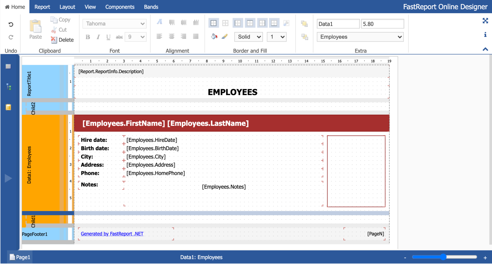Viewport: 492px width, 264px height.
Task: Click the Undo arrow icon
Action: click(11, 24)
